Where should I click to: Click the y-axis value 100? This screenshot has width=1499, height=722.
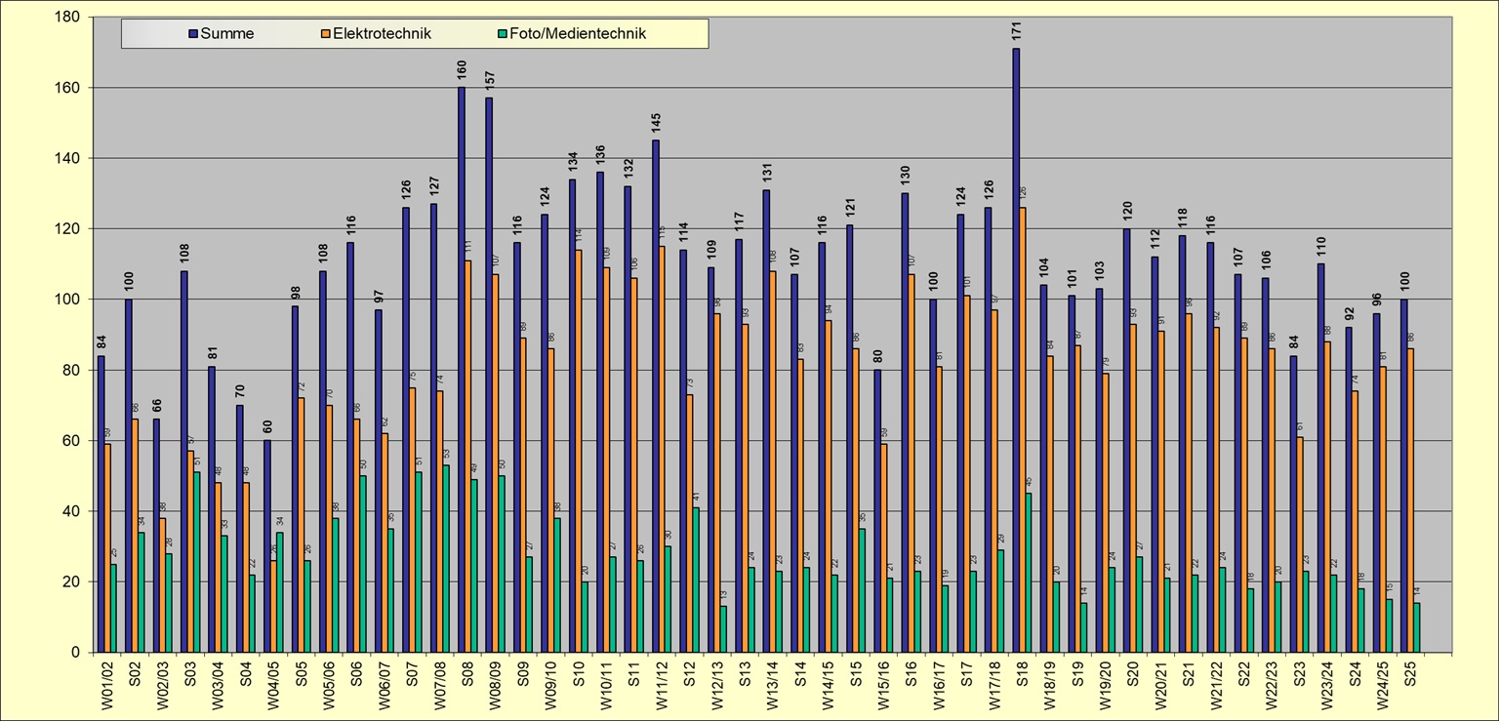coord(66,300)
